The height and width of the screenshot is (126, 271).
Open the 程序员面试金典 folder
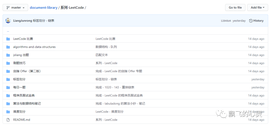(x=24, y=96)
